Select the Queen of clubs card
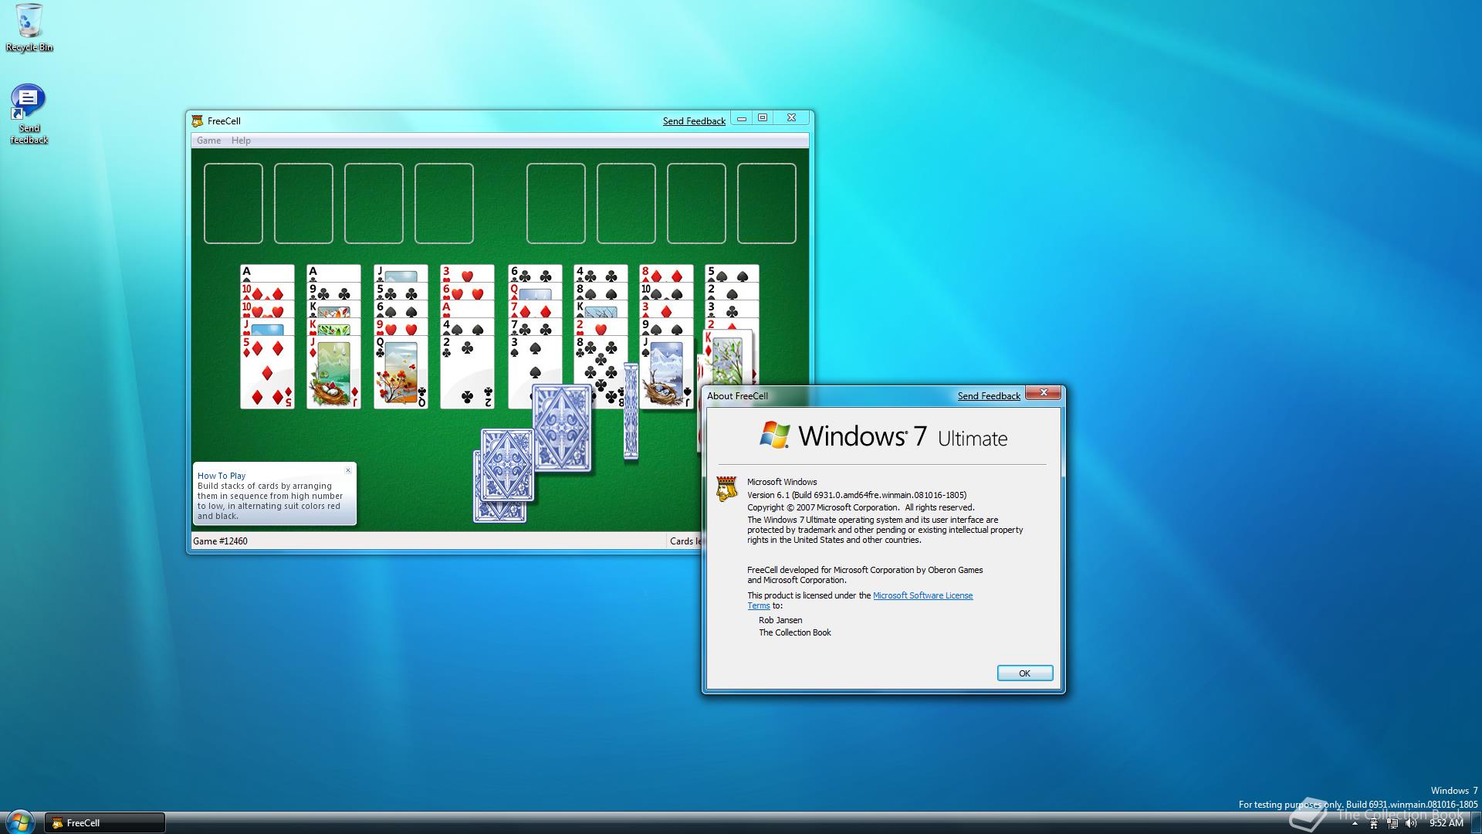1482x834 pixels. pos(401,372)
